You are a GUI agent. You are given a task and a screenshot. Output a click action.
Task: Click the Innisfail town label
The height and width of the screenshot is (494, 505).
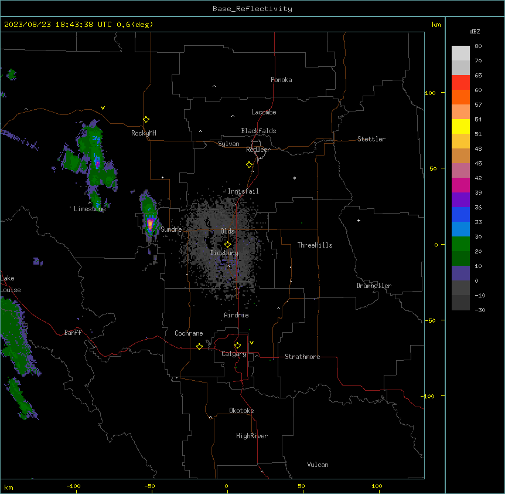click(x=243, y=191)
